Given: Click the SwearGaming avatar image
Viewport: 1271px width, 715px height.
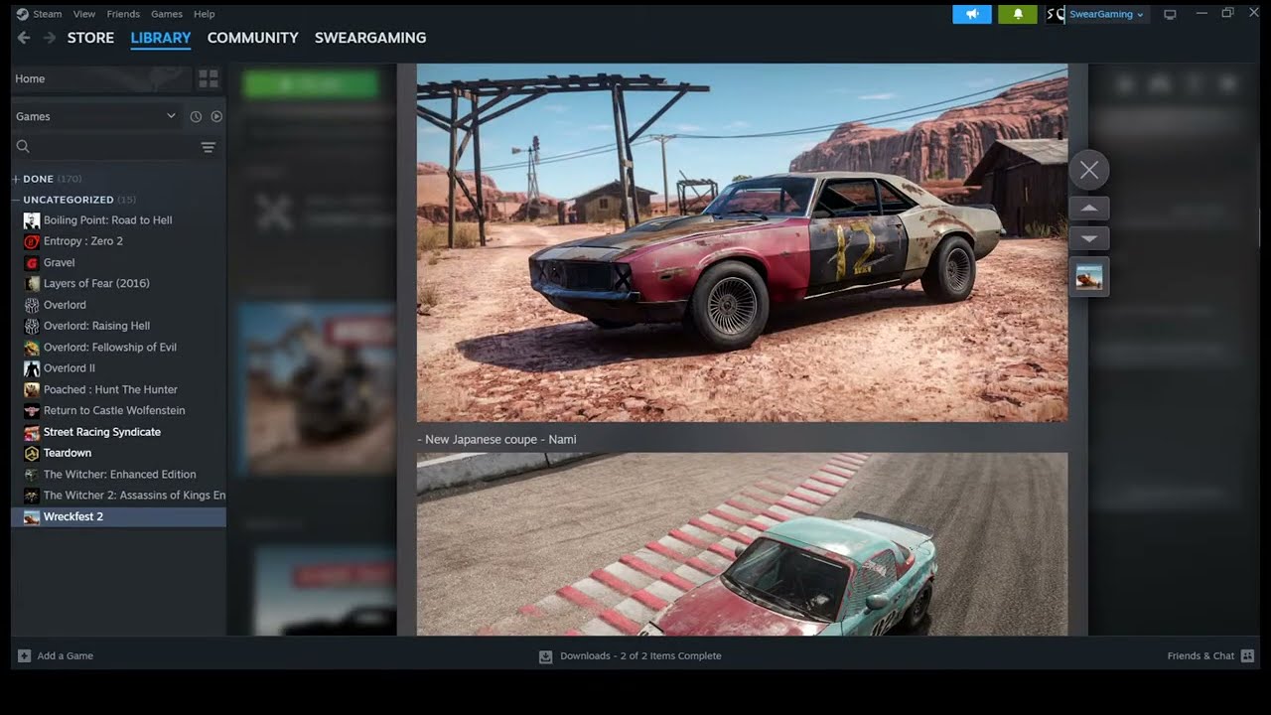Looking at the screenshot, I should pos(1056,14).
